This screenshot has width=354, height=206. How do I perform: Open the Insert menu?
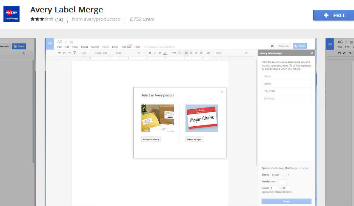[x=84, y=47]
